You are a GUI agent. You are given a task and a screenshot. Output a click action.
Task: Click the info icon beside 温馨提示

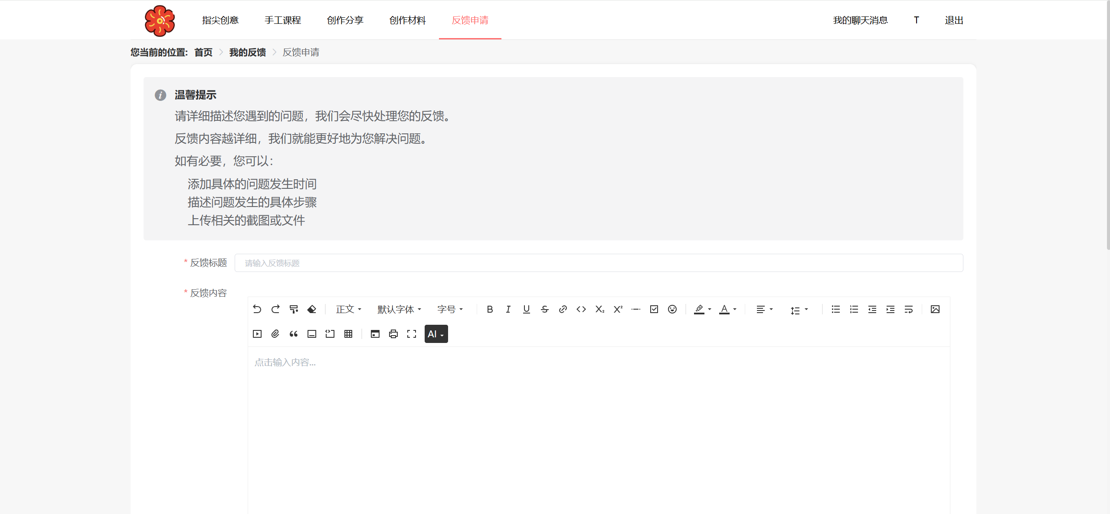click(x=160, y=95)
